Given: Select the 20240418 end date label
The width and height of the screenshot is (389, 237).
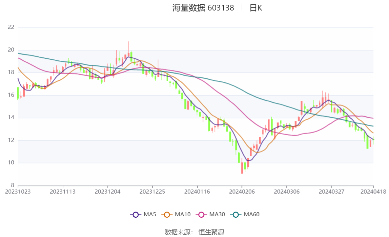Looking at the screenshot, I should (373, 192).
